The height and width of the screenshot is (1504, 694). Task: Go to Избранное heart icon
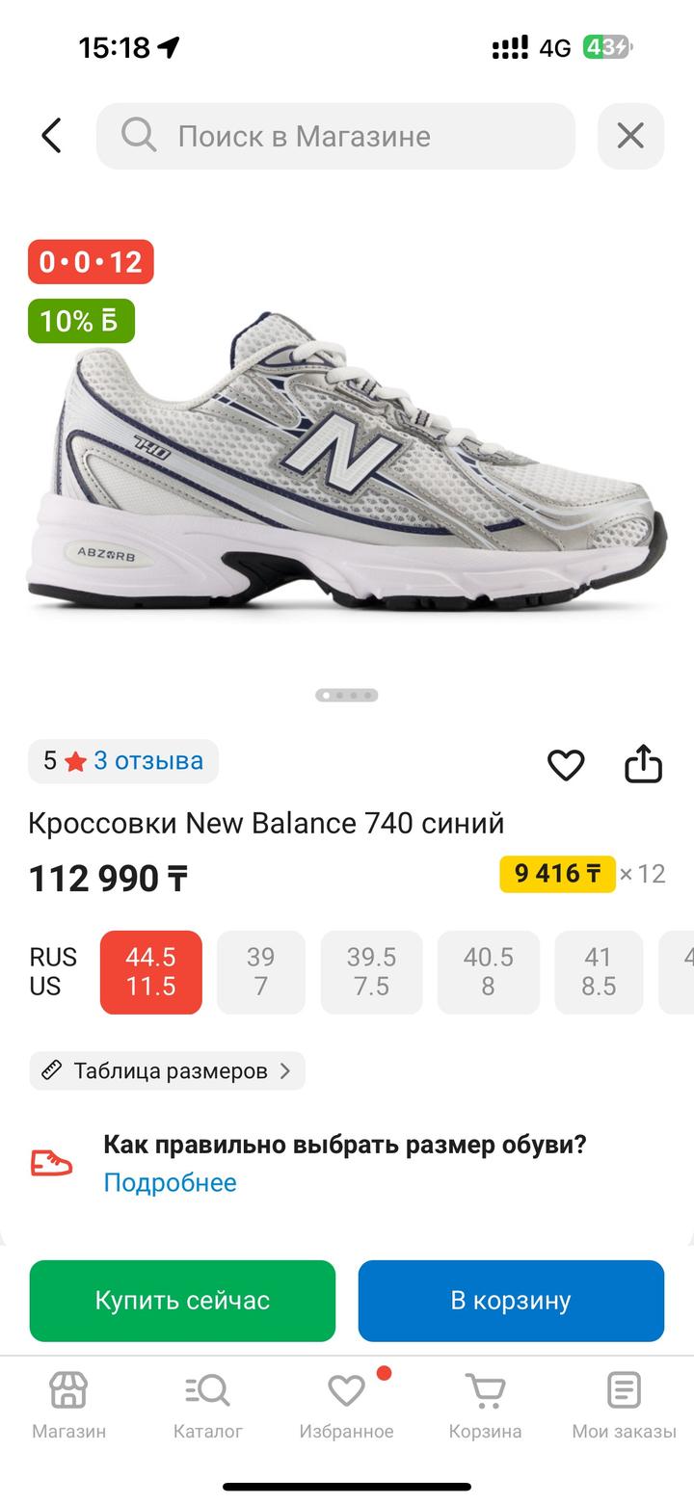click(x=346, y=1391)
